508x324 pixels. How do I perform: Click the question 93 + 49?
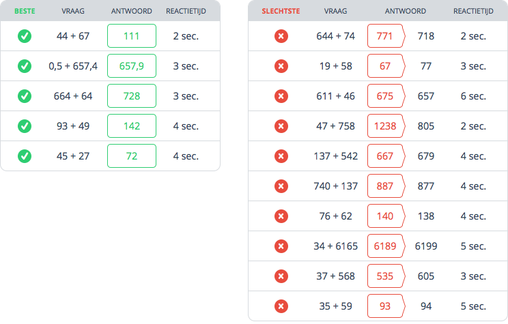pyautogui.click(x=73, y=126)
